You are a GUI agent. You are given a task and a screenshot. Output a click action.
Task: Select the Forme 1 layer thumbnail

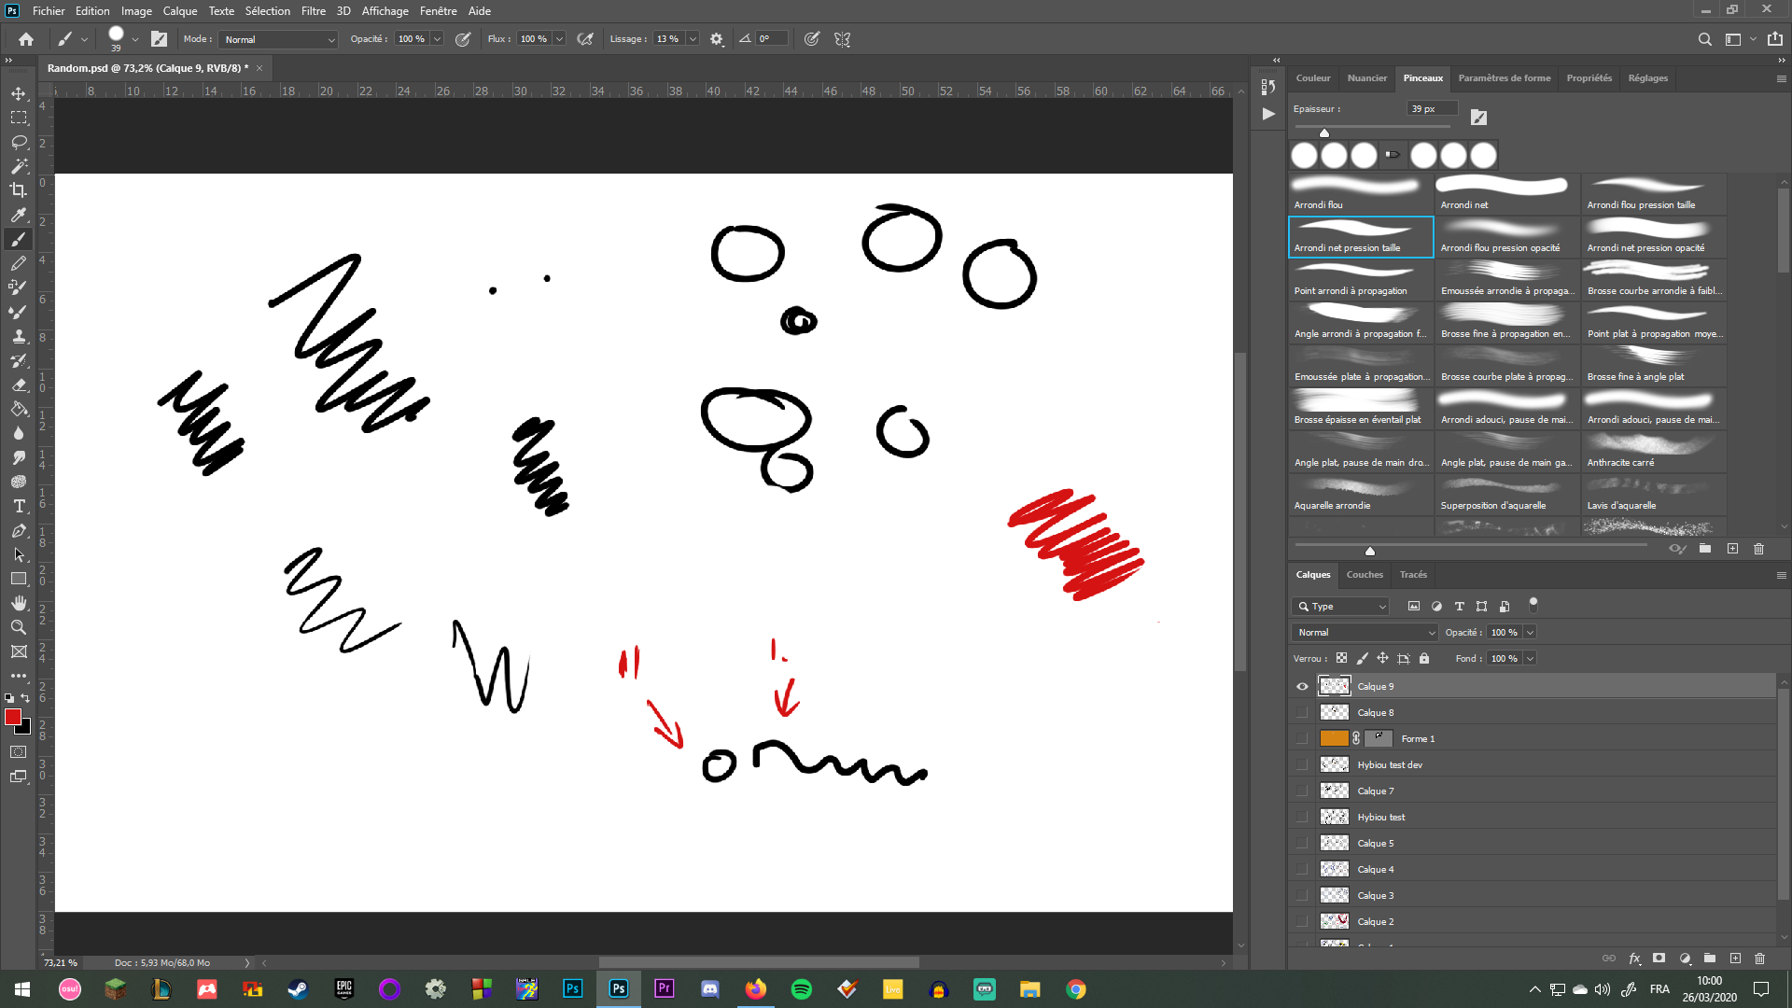coord(1334,738)
